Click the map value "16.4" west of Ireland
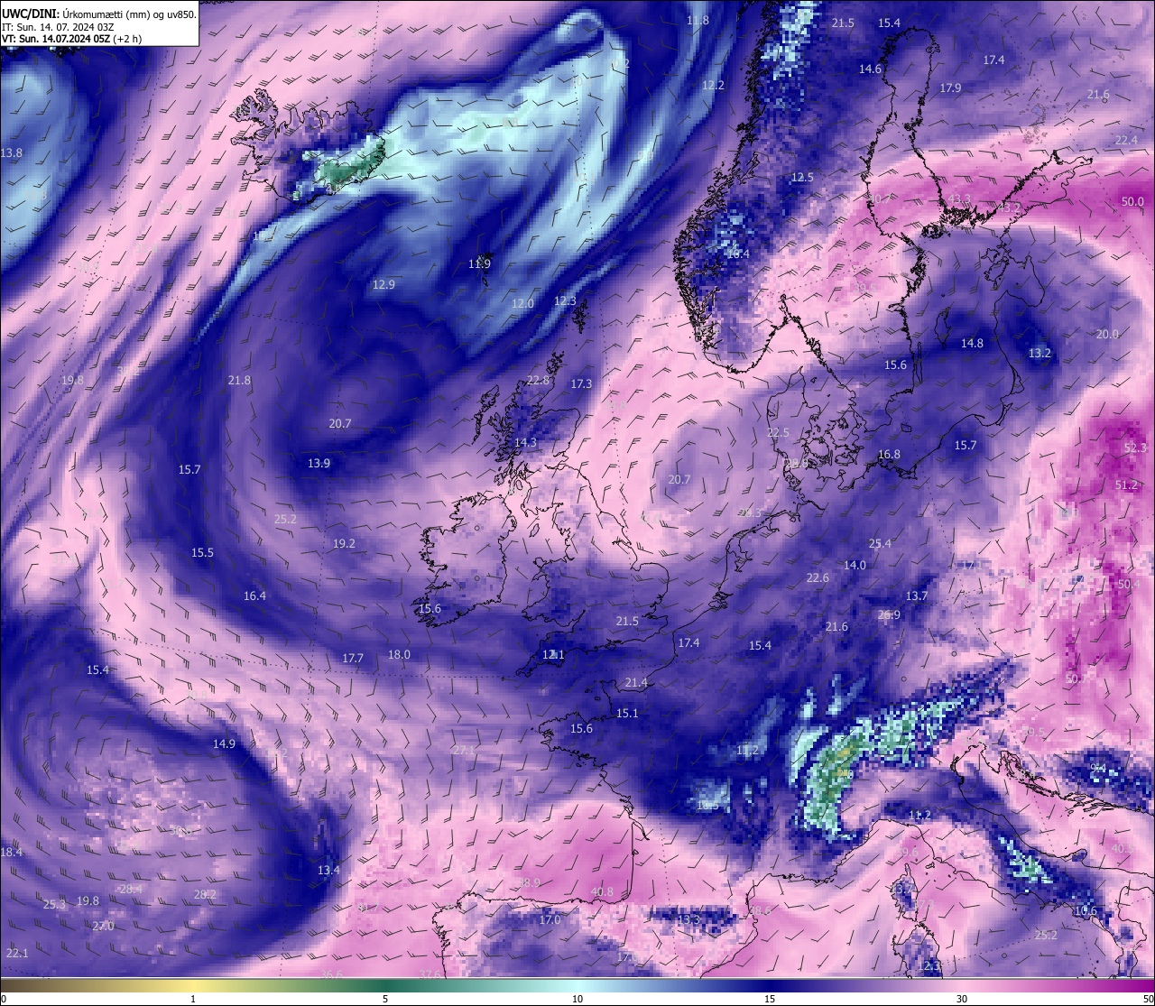 (x=254, y=596)
